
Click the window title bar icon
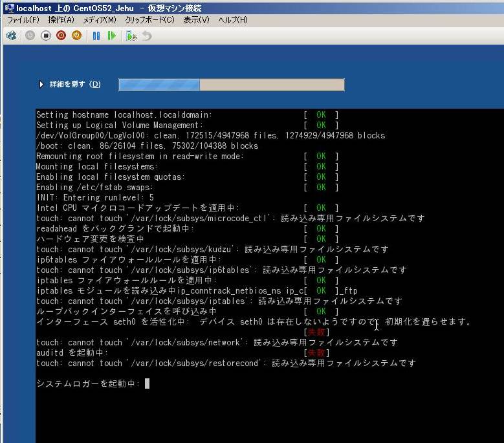[x=10, y=8]
